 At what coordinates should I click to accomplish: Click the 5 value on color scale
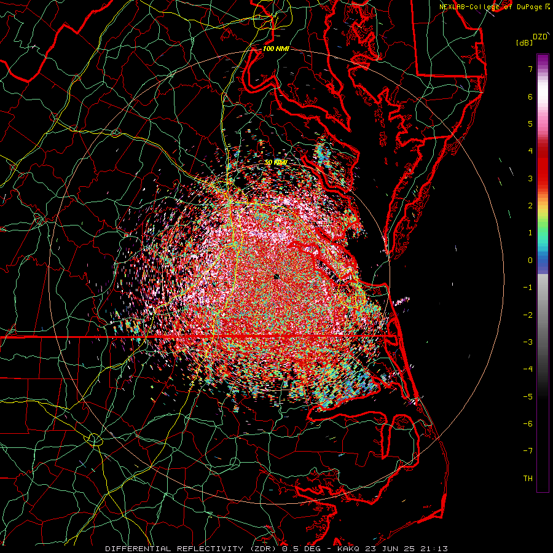point(530,124)
